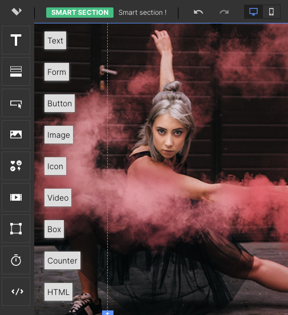Click the green SMART SECTION badge

pyautogui.click(x=80, y=13)
